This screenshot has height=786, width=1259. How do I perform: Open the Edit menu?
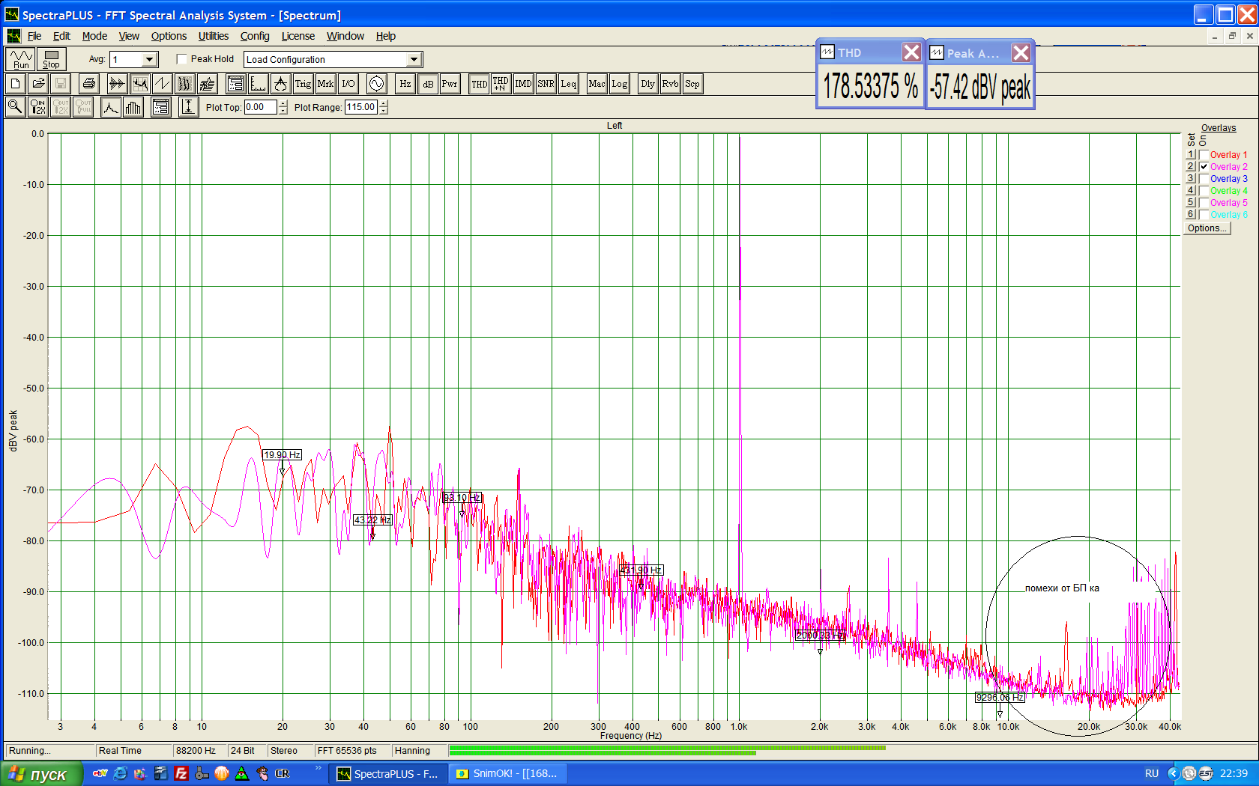(61, 36)
